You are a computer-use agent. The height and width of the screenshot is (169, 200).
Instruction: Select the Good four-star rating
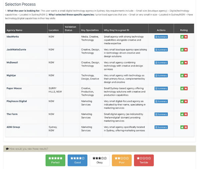pyautogui.click(x=77, y=160)
